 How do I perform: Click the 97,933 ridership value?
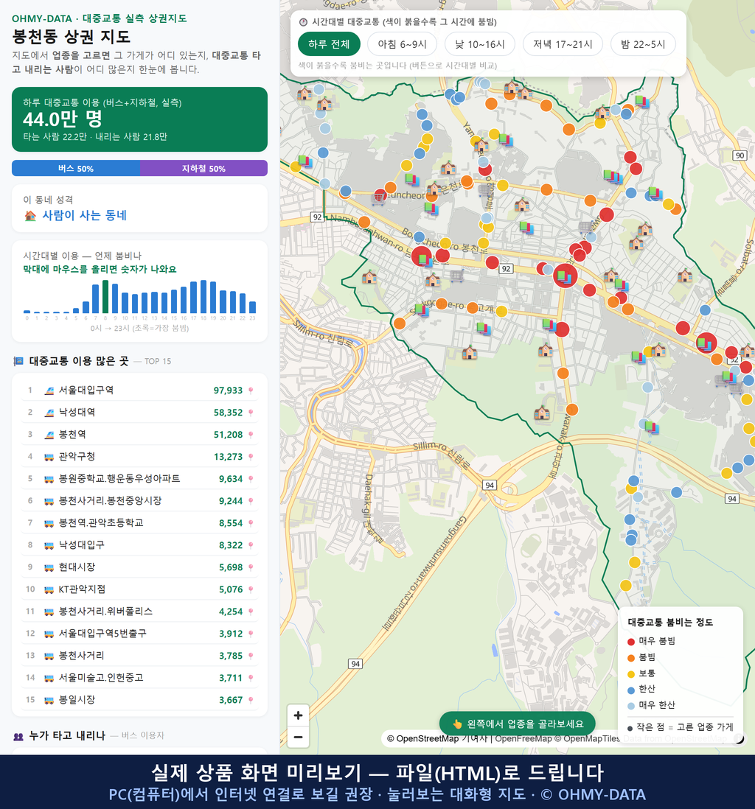point(228,391)
